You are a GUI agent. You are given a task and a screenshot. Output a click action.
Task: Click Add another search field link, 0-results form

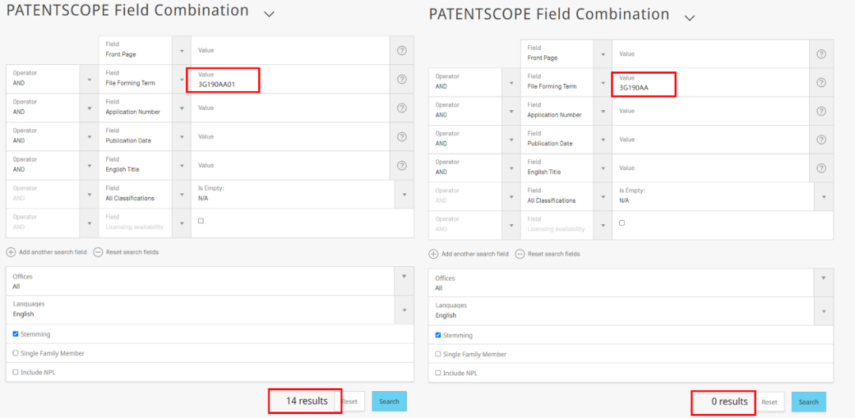click(475, 254)
